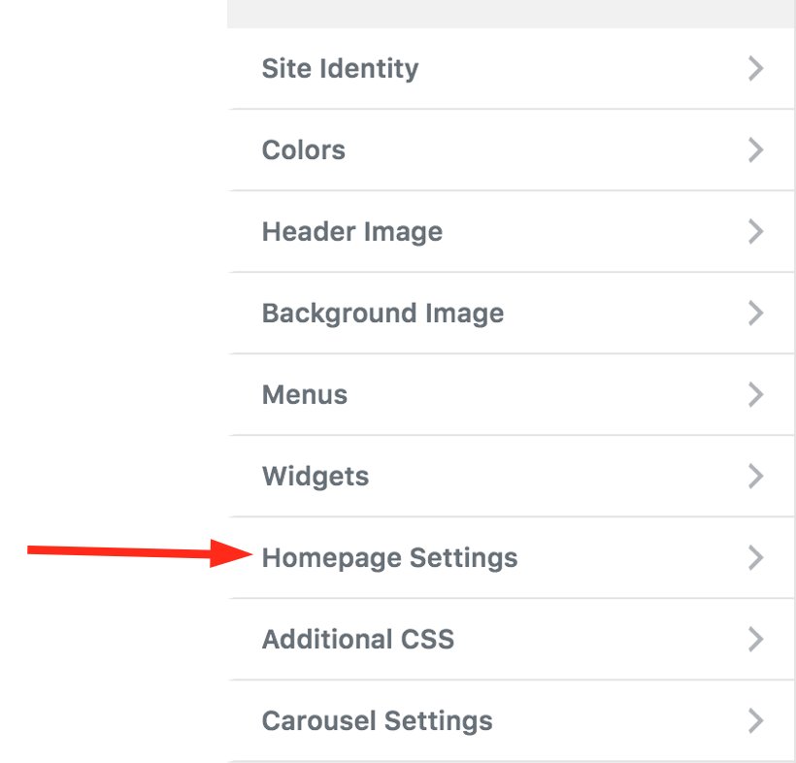796x763 pixels.
Task: Expand Carousel Settings chevron arrow
Action: [x=755, y=720]
